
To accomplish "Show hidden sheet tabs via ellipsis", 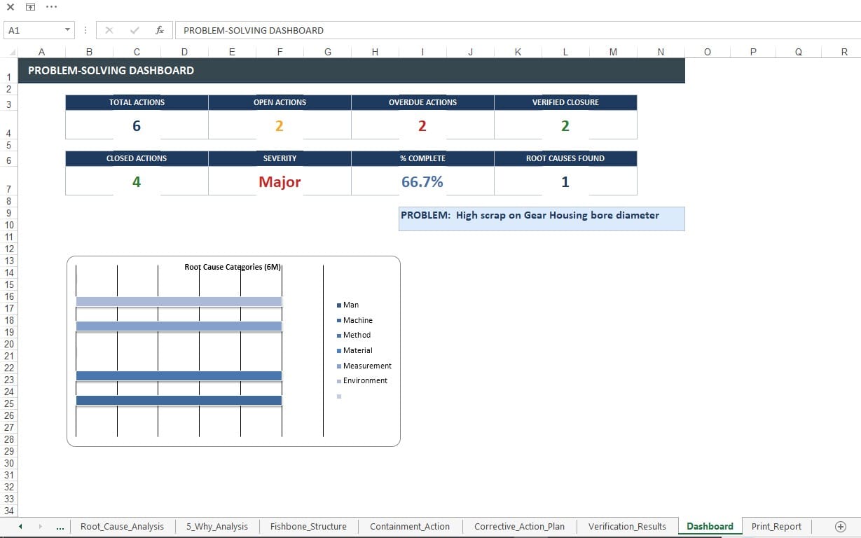I will [60, 527].
